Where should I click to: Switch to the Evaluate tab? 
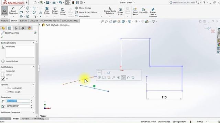pyautogui.click(x=23, y=20)
